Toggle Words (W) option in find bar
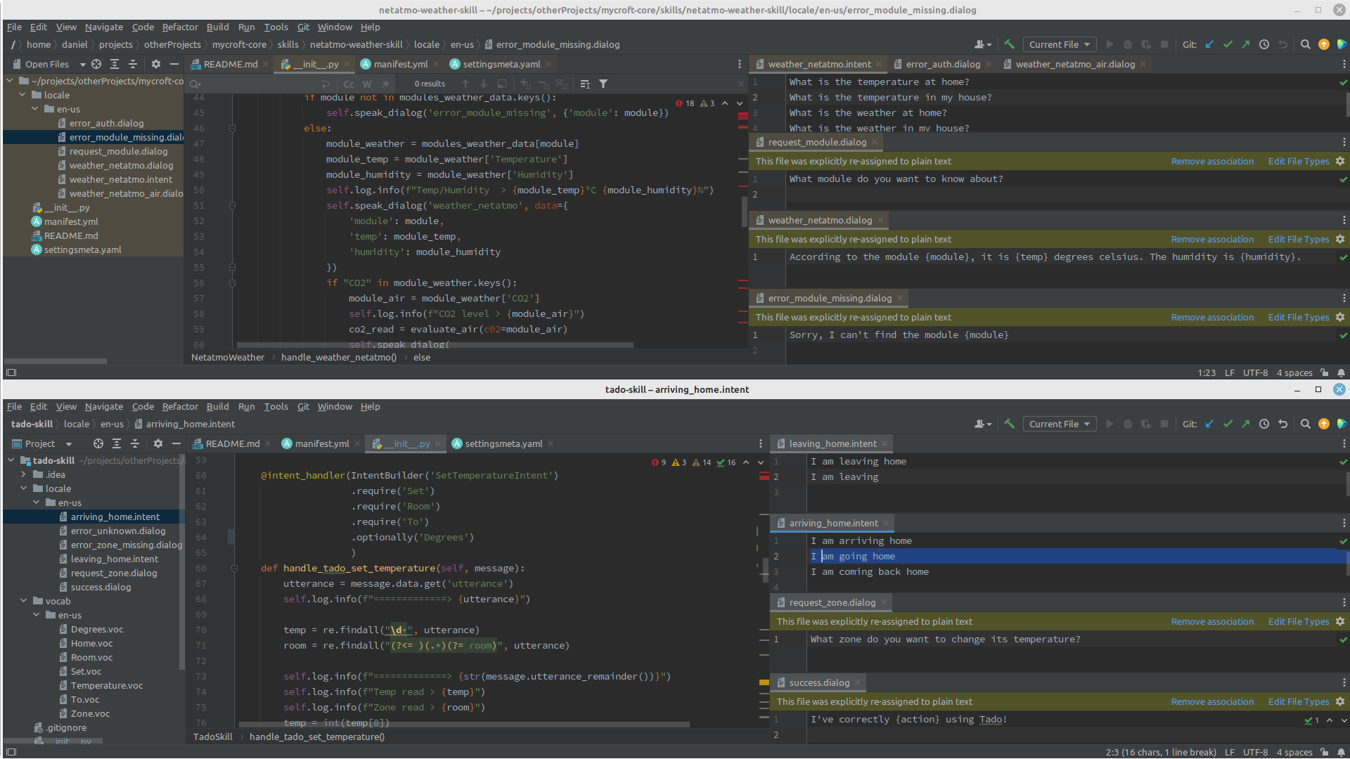 (x=367, y=84)
